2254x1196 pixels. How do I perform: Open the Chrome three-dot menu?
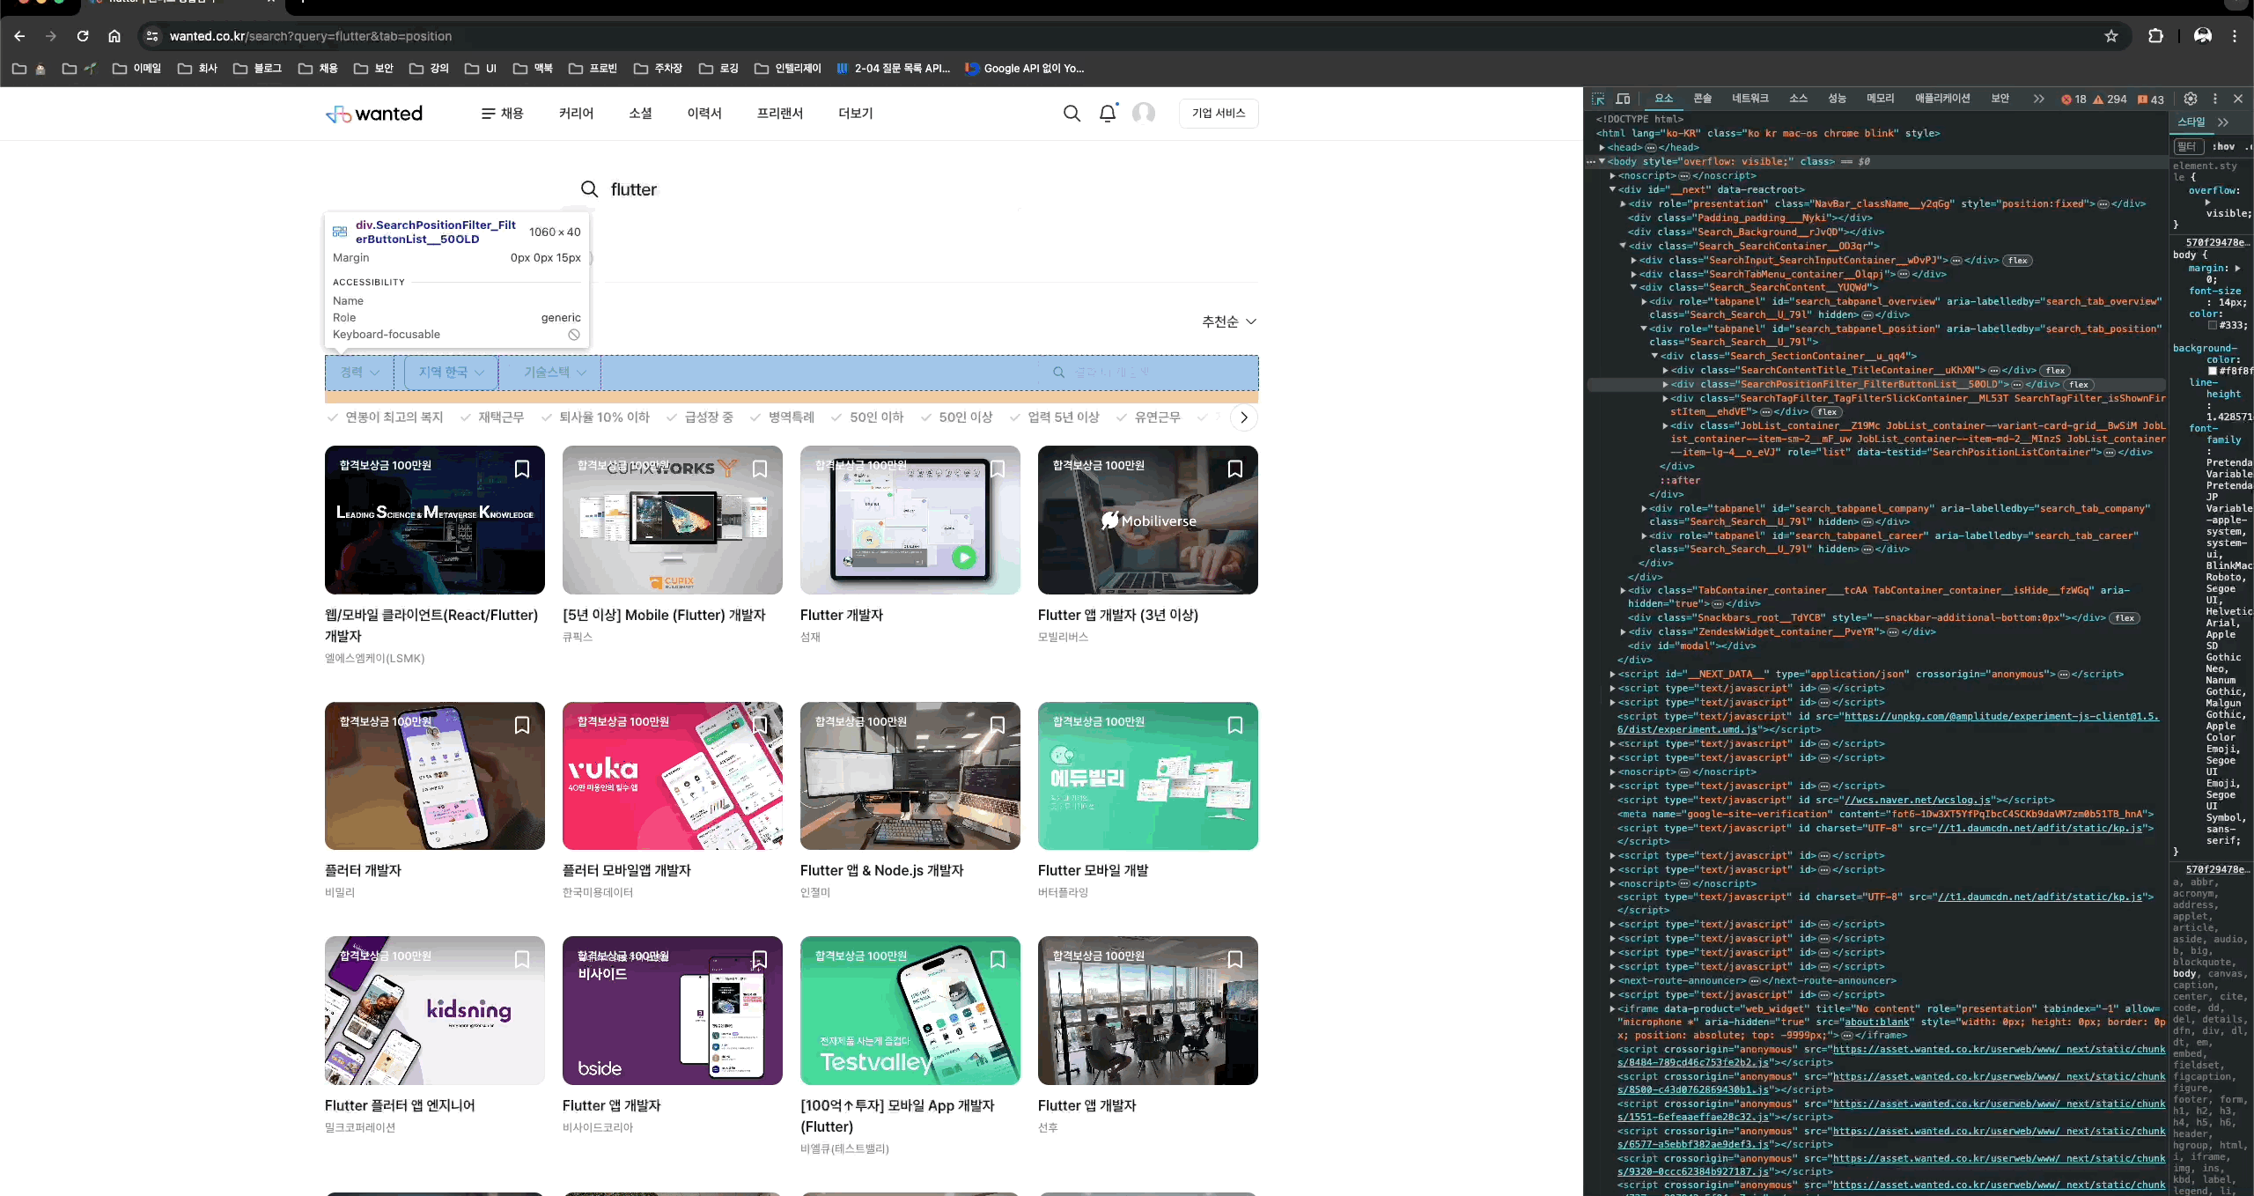[x=2235, y=36]
